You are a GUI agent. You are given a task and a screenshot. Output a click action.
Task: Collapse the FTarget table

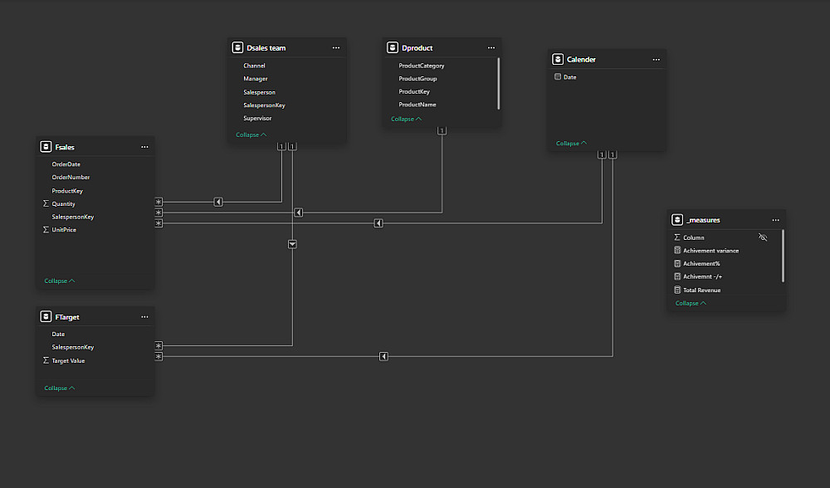point(59,388)
